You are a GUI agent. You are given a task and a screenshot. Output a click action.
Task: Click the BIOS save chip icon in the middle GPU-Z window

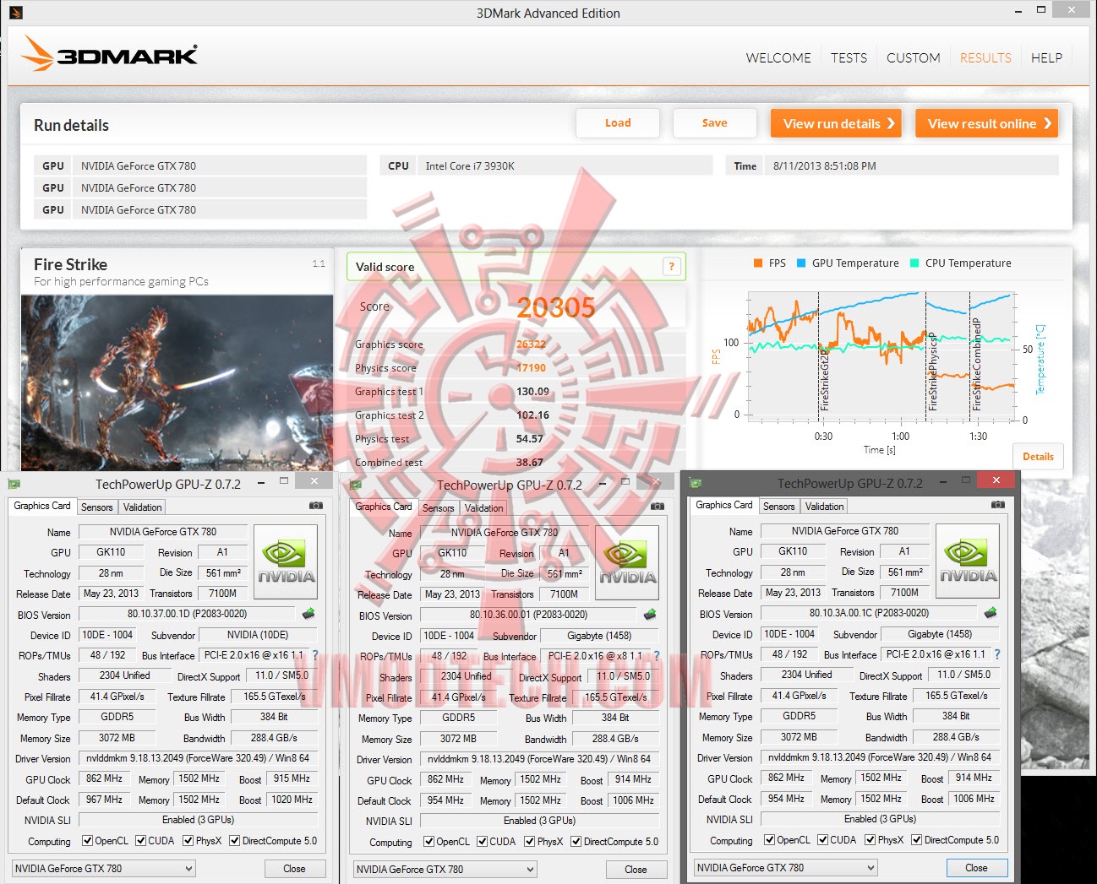pos(650,615)
